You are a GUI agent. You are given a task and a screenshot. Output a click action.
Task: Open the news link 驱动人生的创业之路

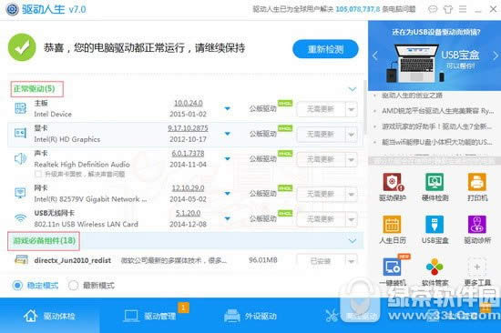[412, 96]
